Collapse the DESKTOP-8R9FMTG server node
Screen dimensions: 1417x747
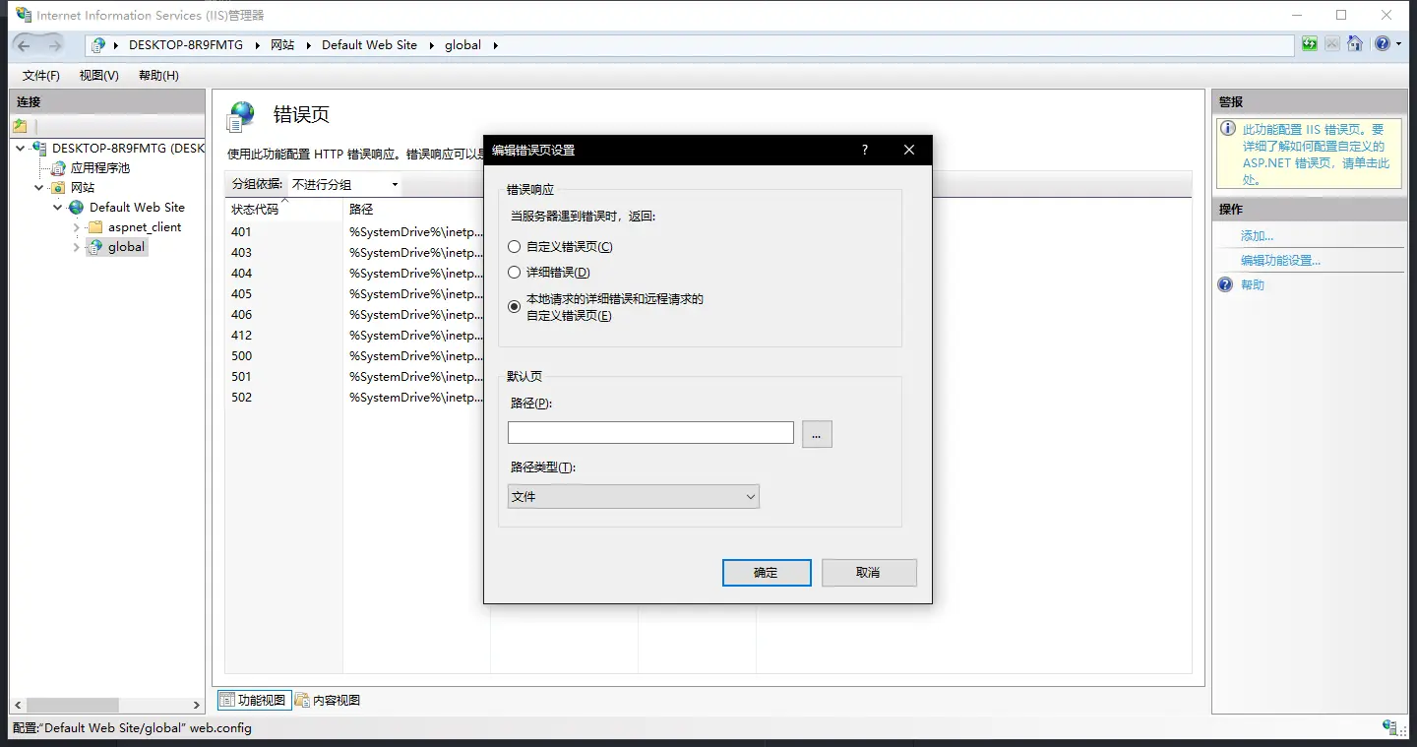tap(21, 149)
